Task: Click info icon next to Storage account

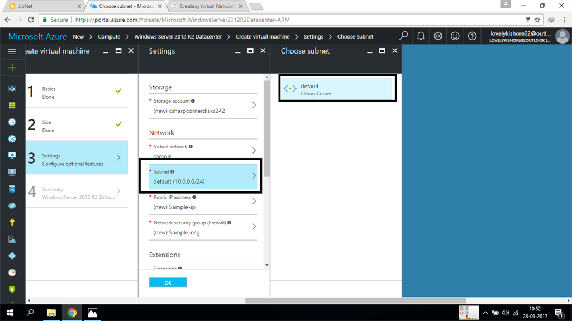Action: [193, 101]
